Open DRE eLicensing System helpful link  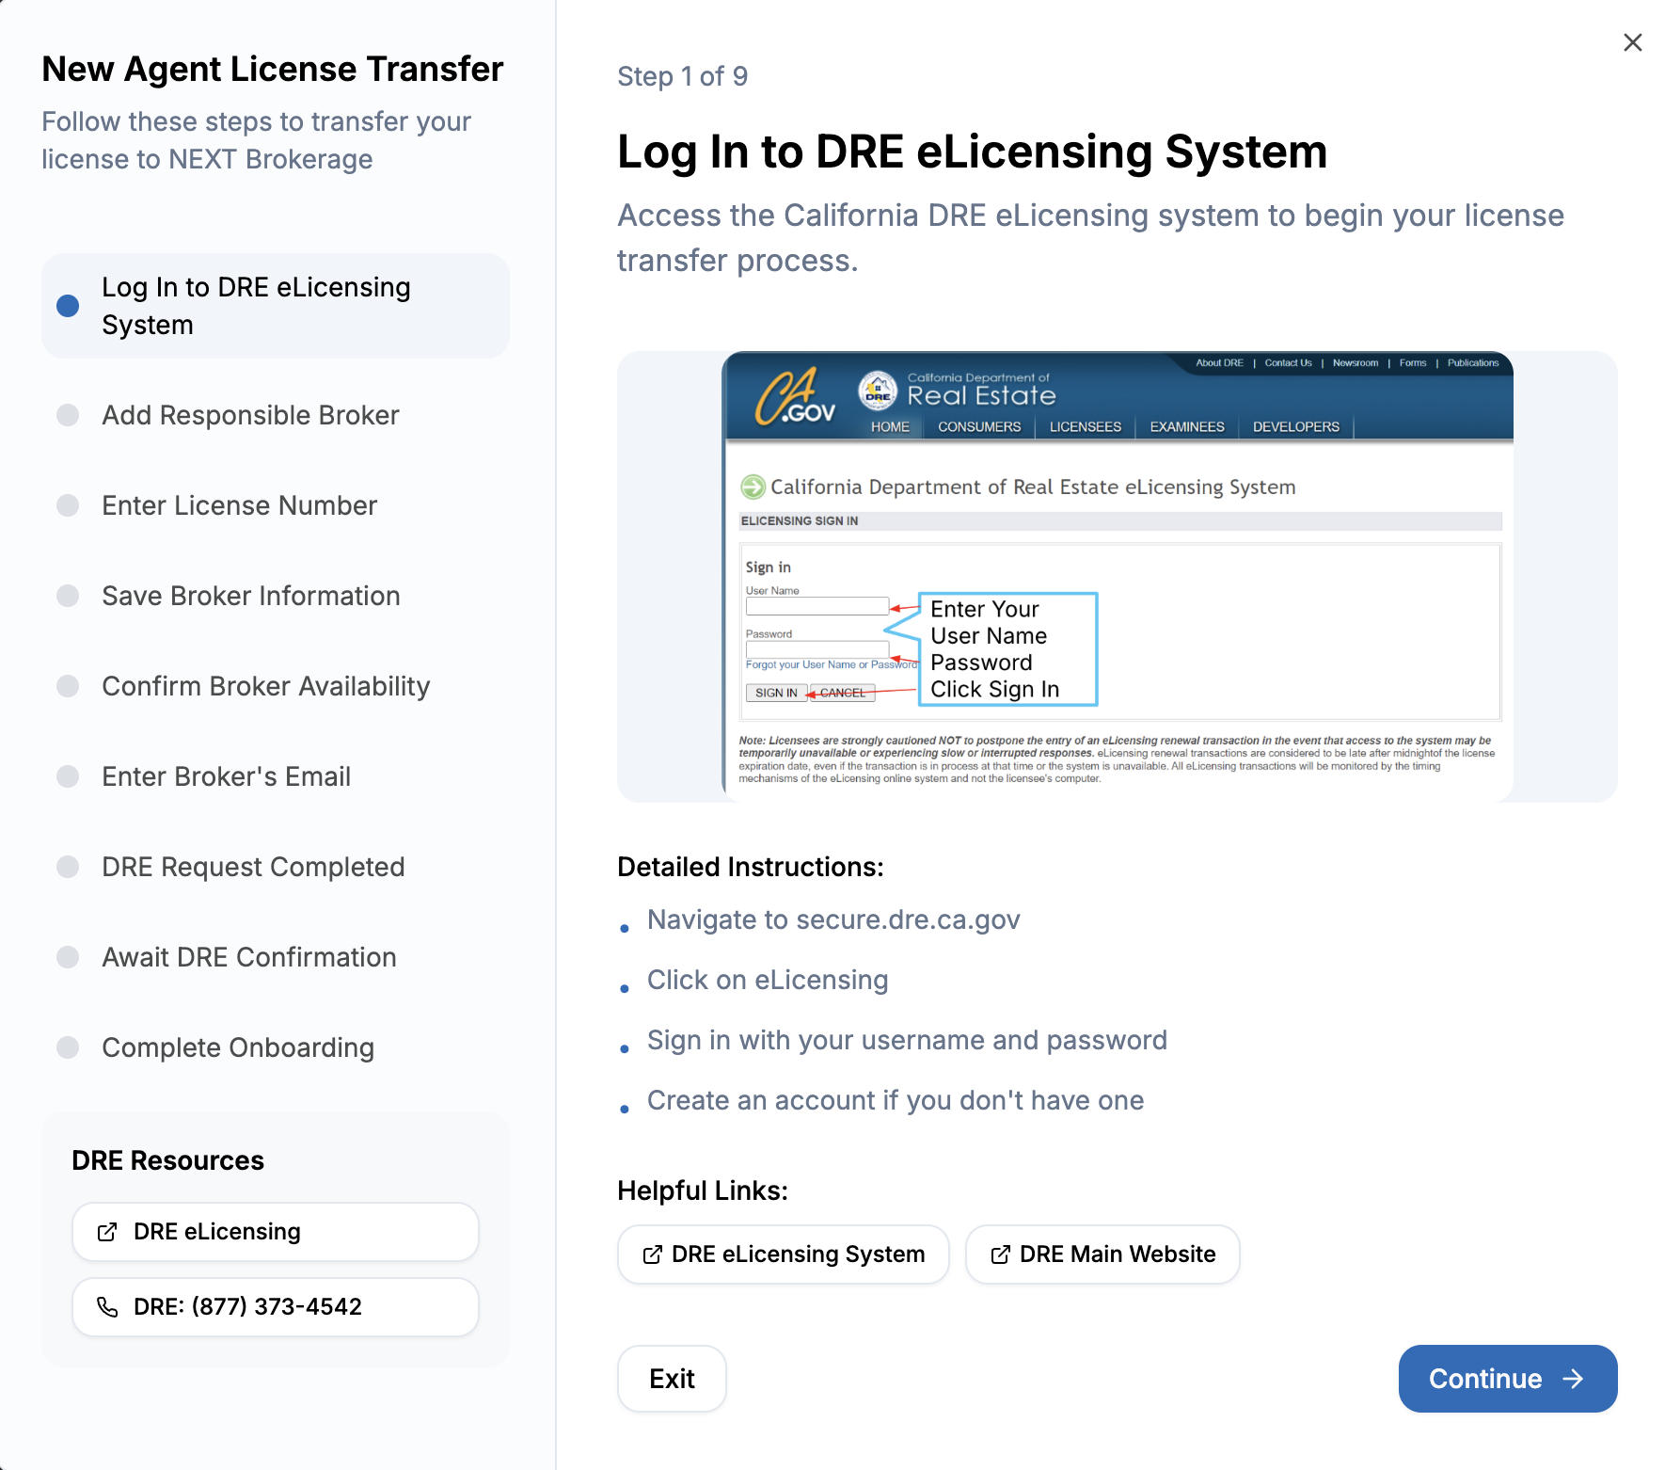[783, 1254]
